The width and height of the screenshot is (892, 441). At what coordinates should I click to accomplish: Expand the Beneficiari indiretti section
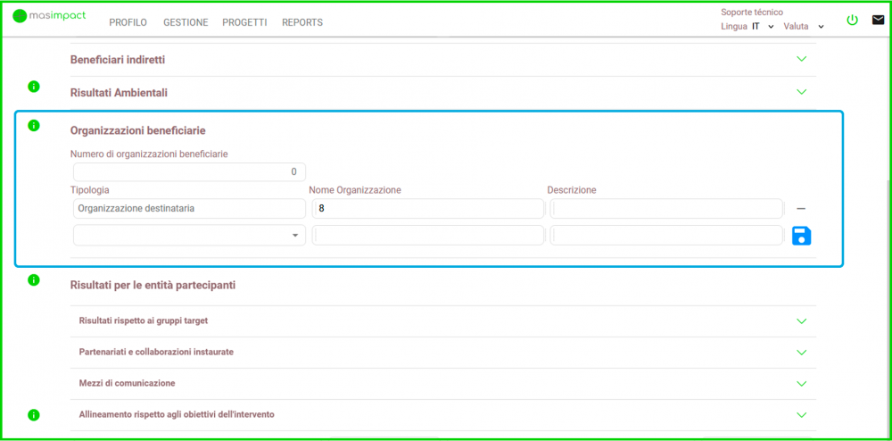(x=801, y=59)
